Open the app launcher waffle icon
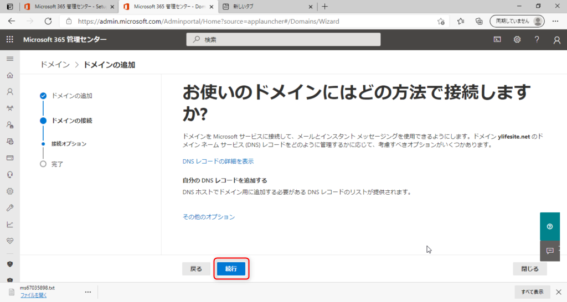This screenshot has height=302, width=567. (10, 39)
